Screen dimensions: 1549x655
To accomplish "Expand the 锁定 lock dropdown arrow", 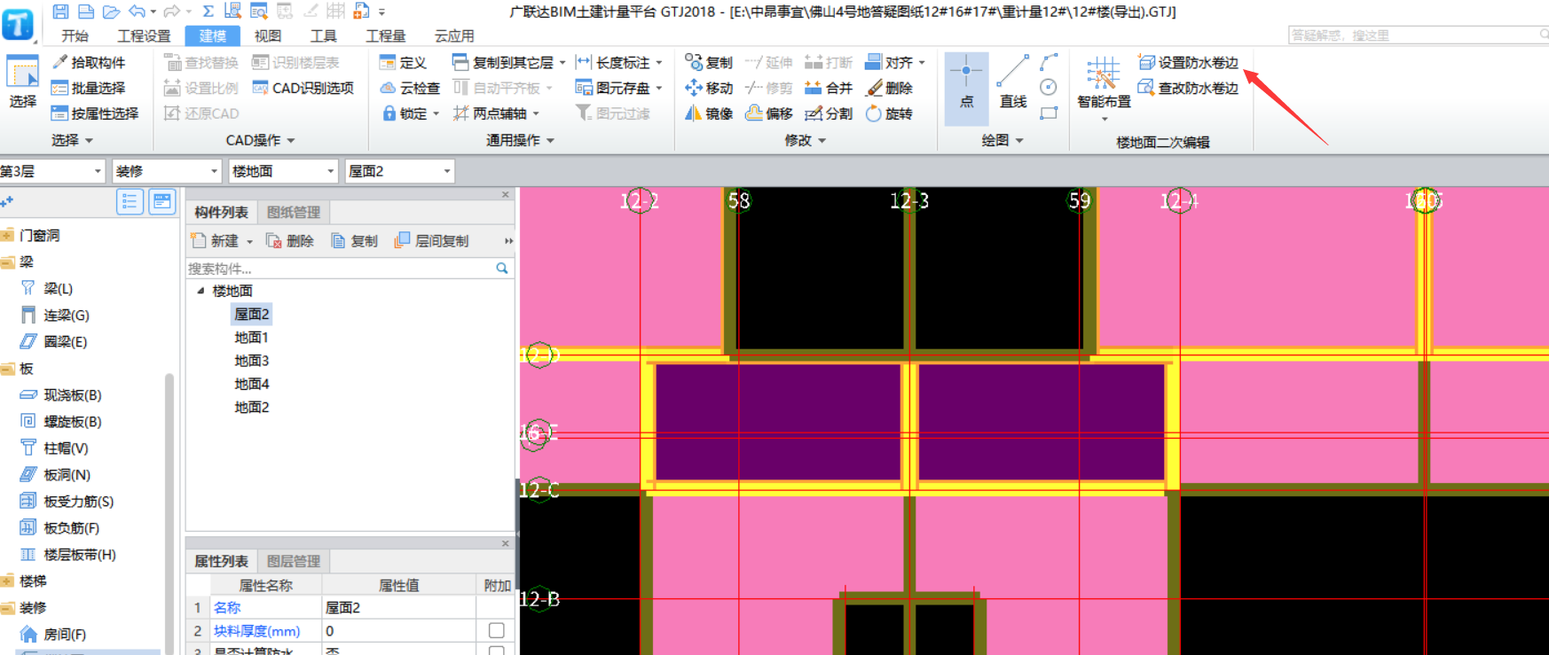I will 436,114.
